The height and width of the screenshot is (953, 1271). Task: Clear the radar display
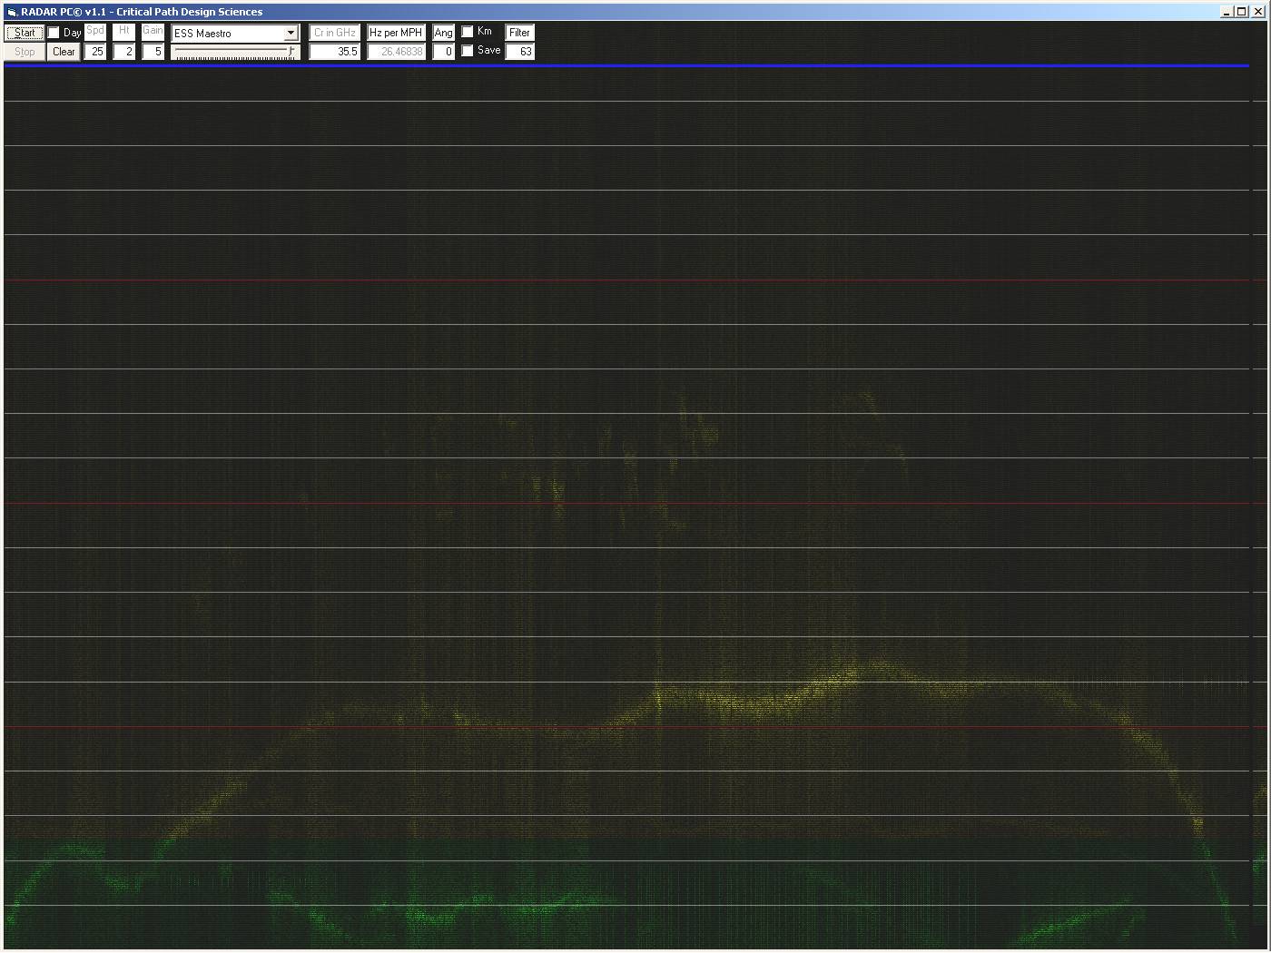tap(64, 52)
